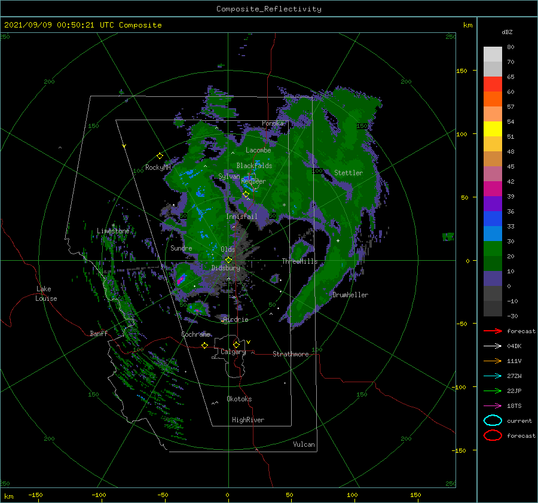This screenshot has height=503, width=538.
Task: Click the Sylvan label on map
Action: [229, 176]
